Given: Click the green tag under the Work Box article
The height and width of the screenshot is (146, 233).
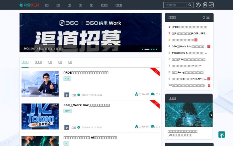Looking at the screenshot, I should (x=68, y=111).
